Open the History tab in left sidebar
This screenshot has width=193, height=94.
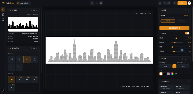pos(3,14)
